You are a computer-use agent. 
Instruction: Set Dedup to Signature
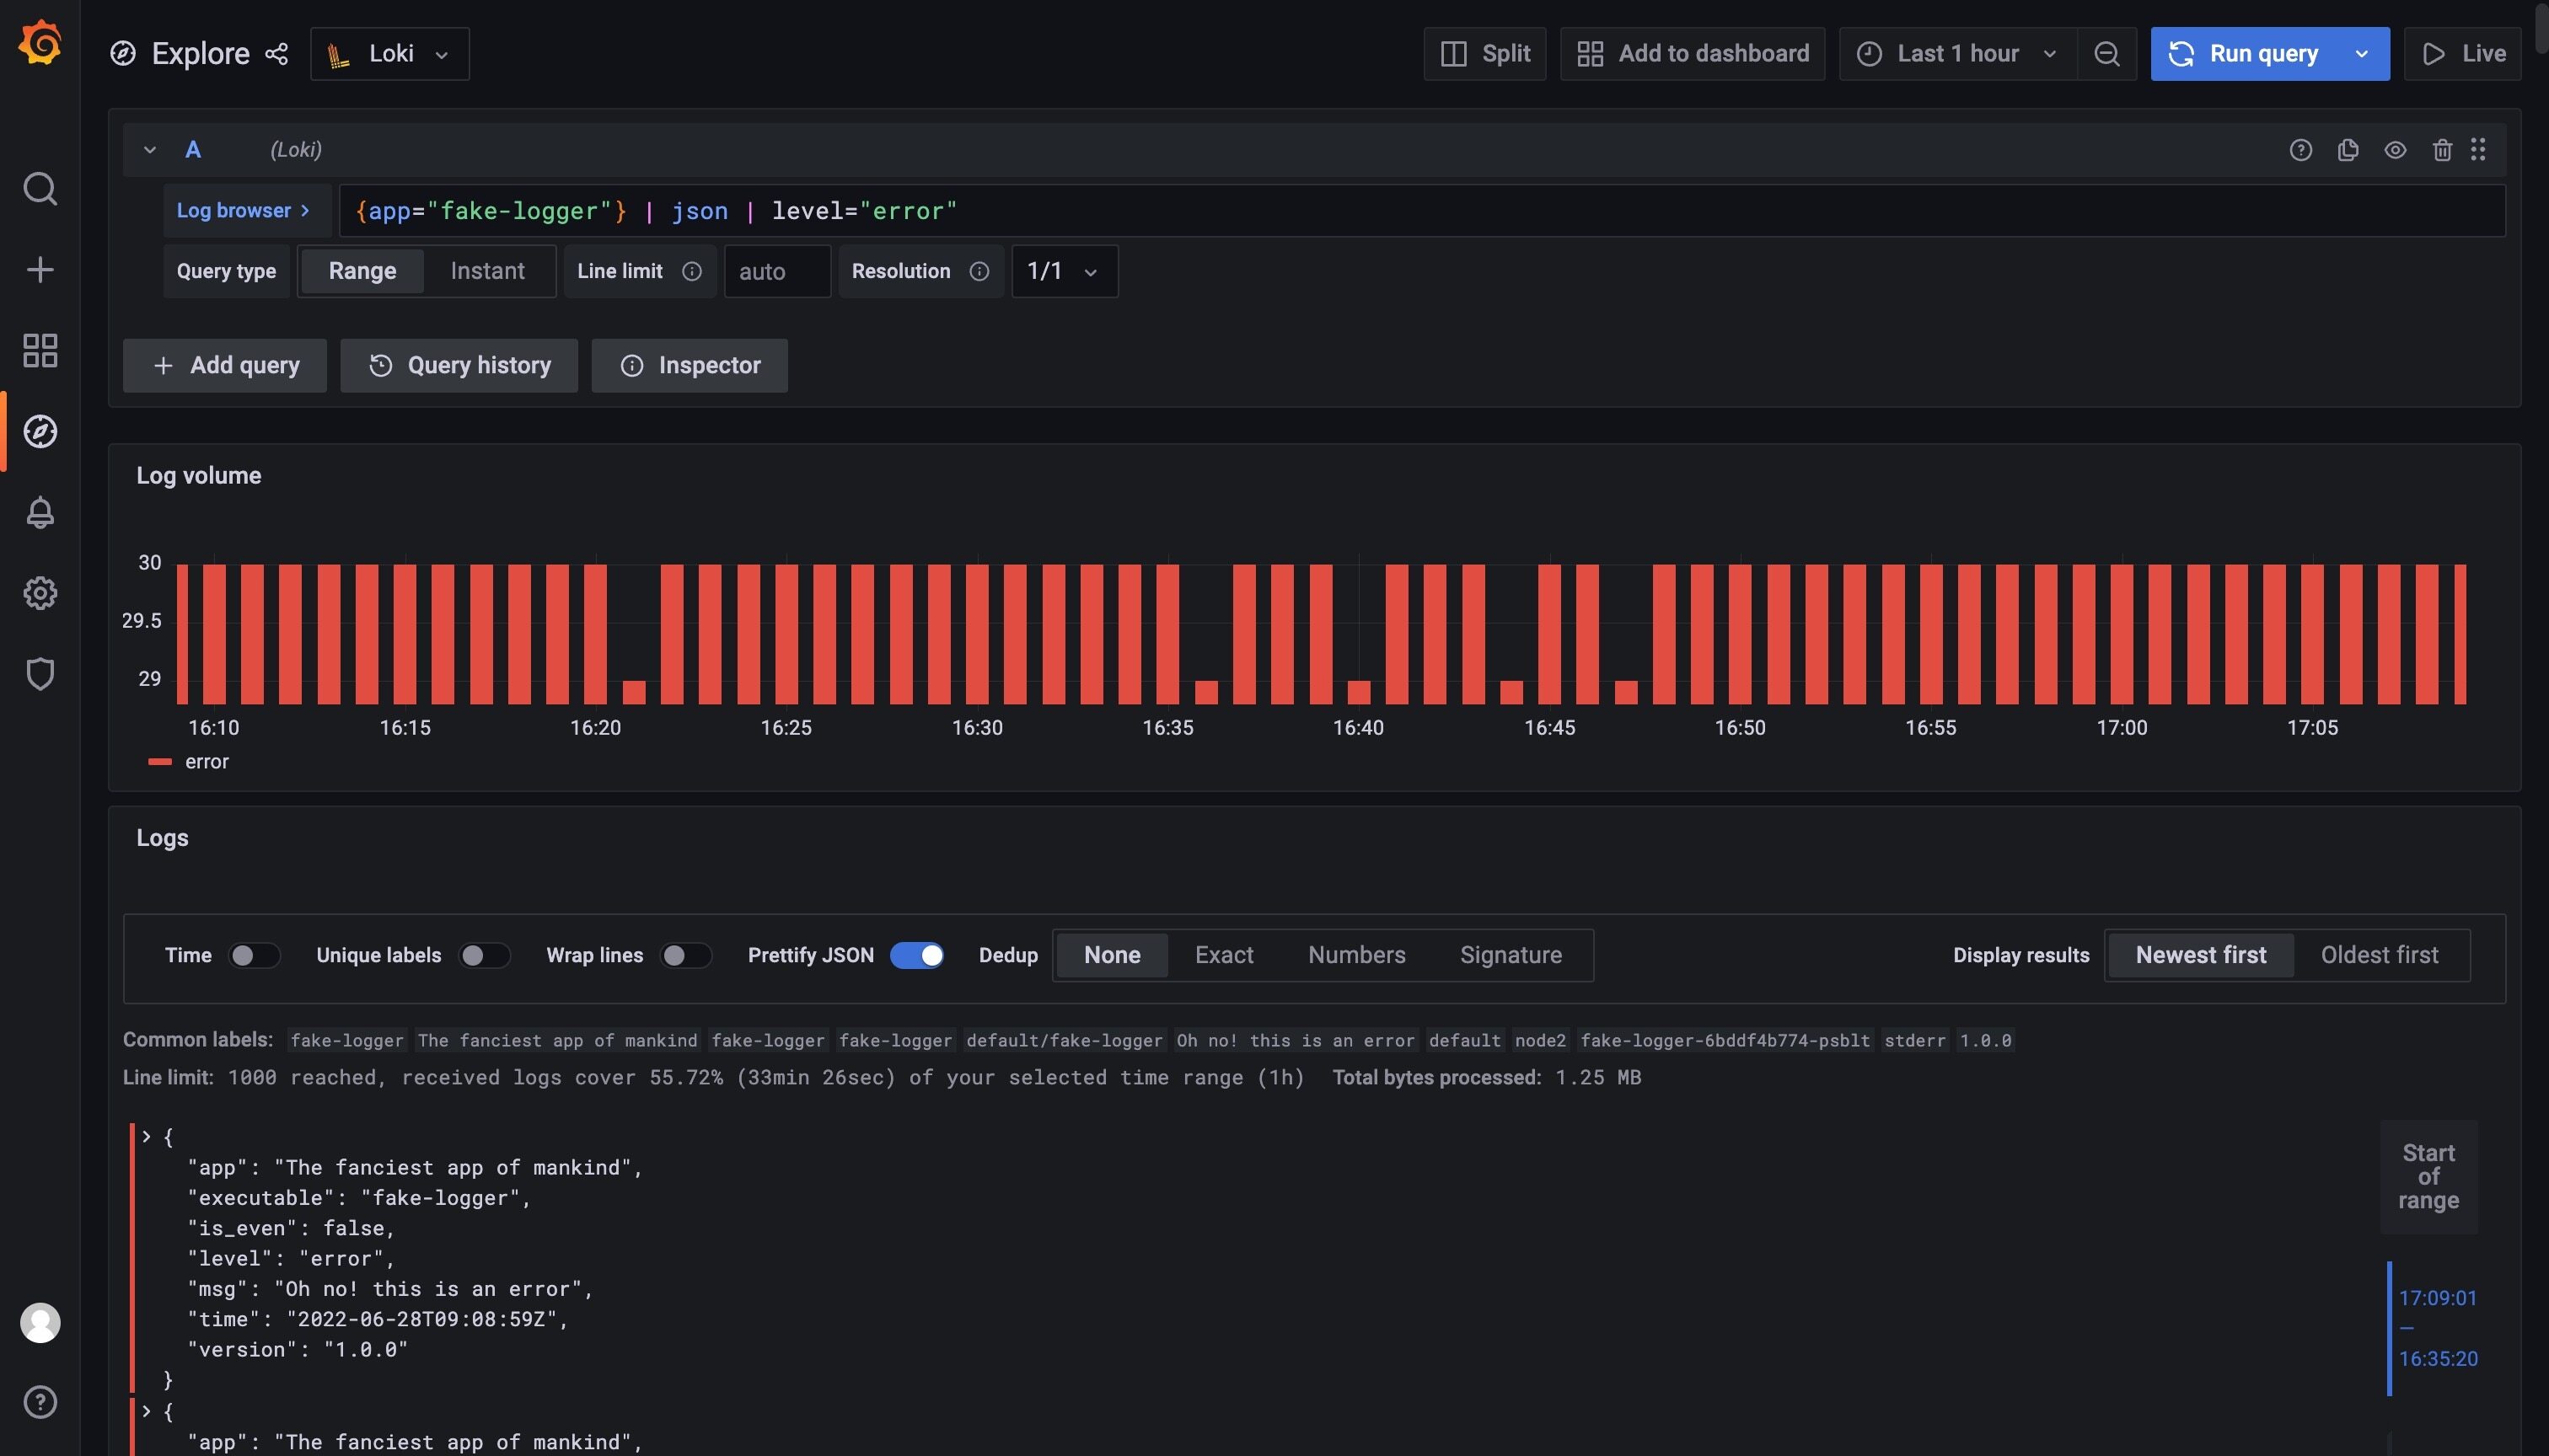[x=1511, y=955]
